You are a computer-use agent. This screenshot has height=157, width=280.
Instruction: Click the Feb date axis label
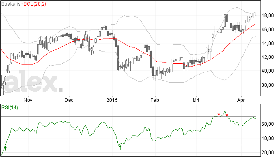coord(155,100)
